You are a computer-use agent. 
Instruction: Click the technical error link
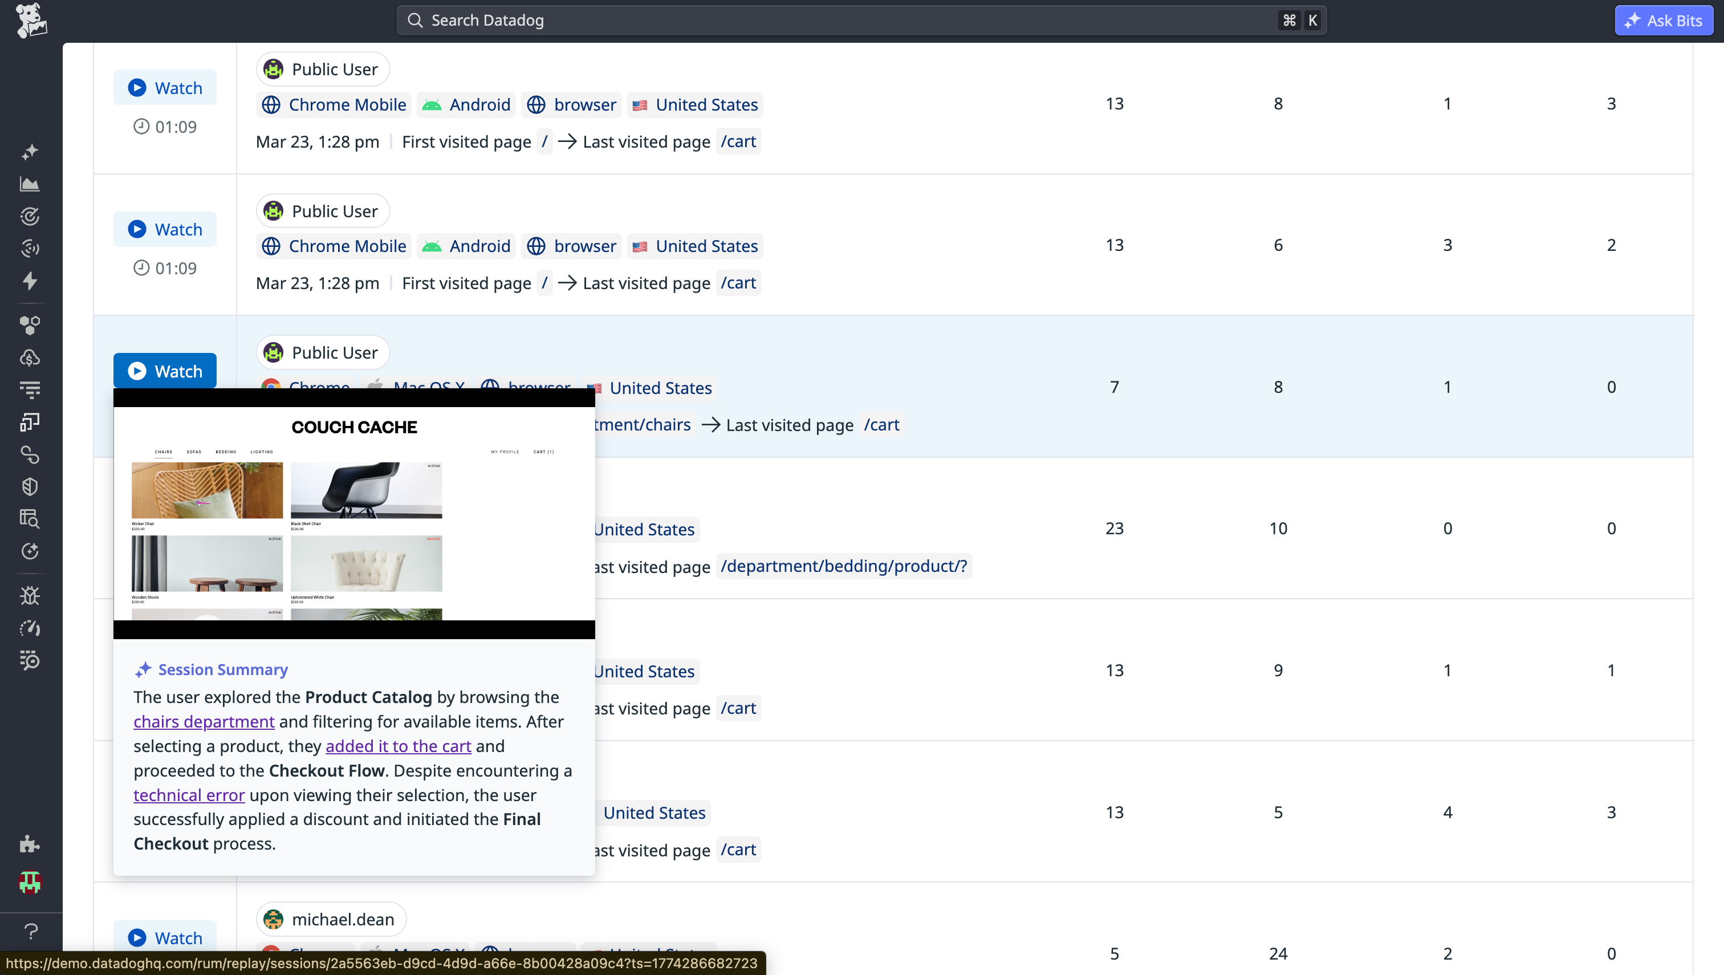[x=189, y=795]
